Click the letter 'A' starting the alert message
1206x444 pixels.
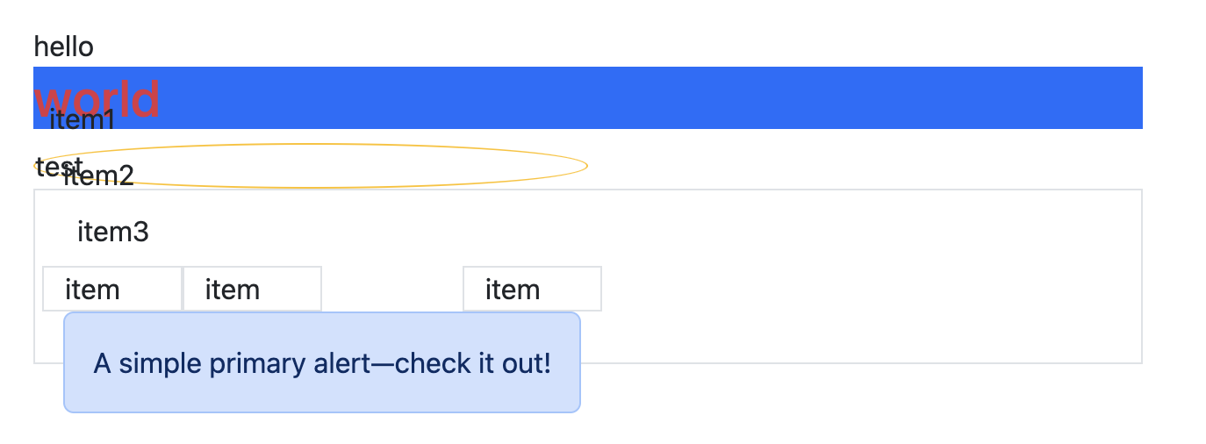[x=103, y=362]
